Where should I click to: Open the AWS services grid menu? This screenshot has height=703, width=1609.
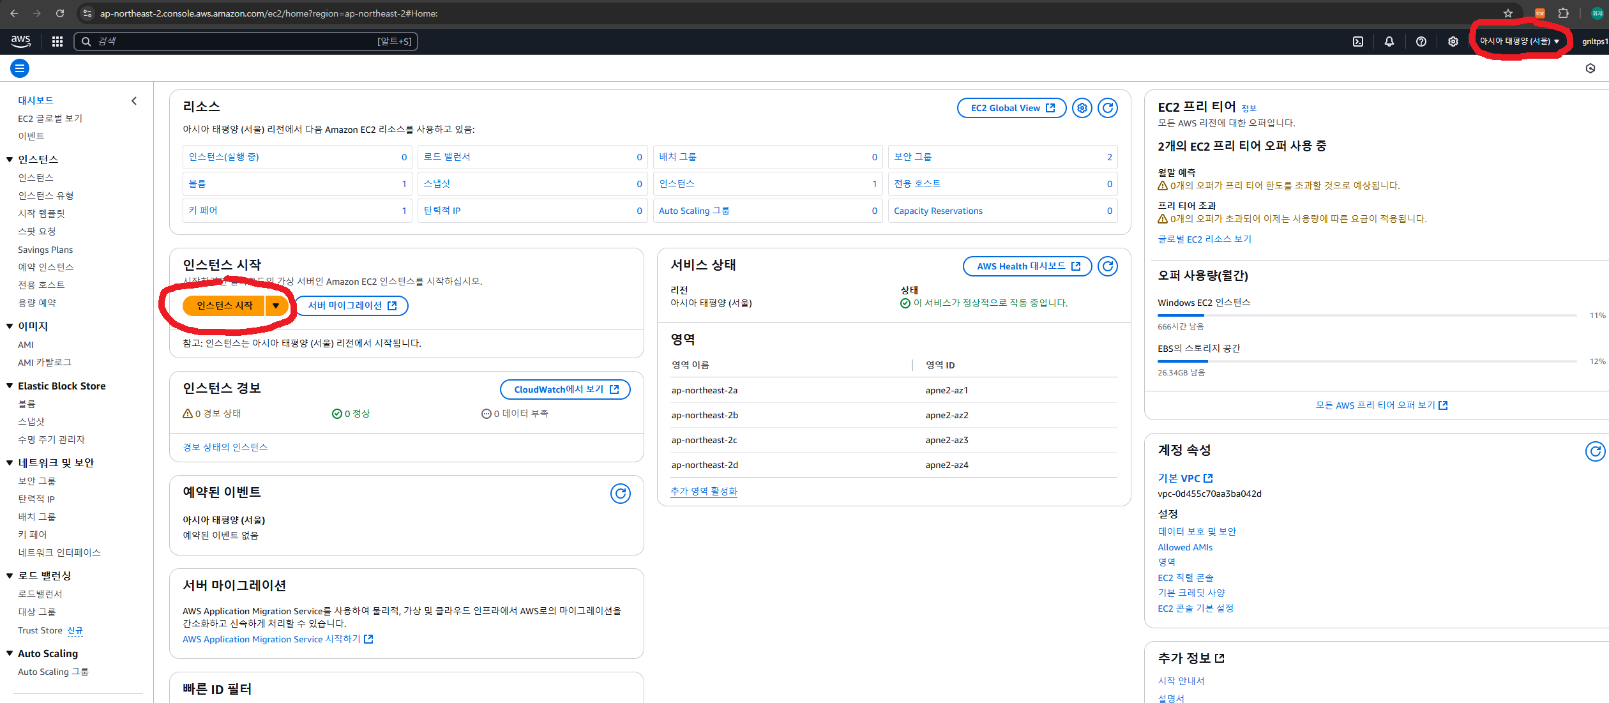(x=57, y=42)
